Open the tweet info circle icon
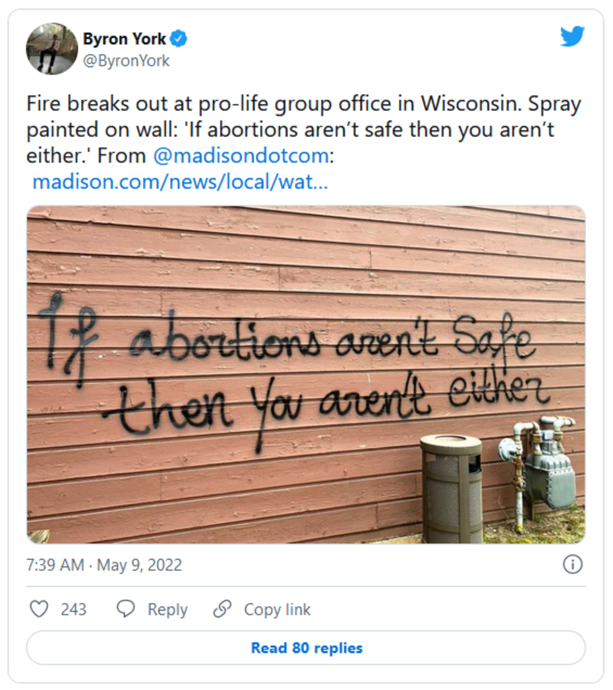 click(x=572, y=565)
